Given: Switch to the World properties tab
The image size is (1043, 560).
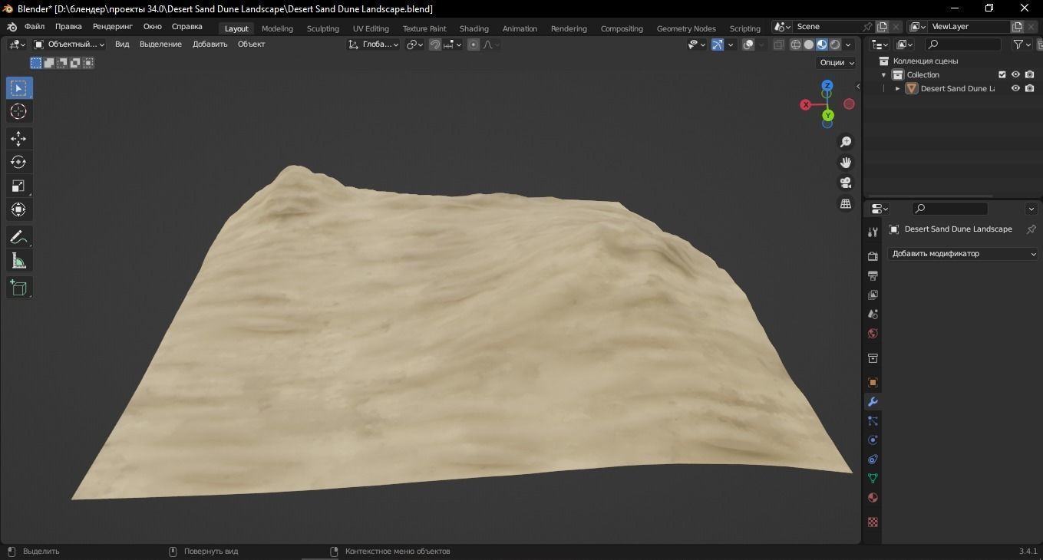Looking at the screenshot, I should click(872, 334).
